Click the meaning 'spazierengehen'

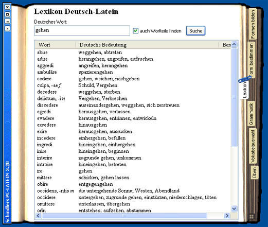[x=96, y=72]
